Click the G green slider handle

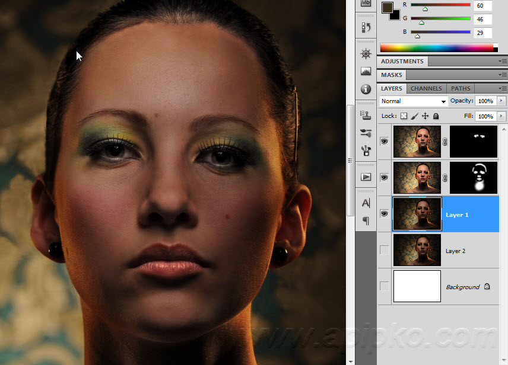coord(421,23)
